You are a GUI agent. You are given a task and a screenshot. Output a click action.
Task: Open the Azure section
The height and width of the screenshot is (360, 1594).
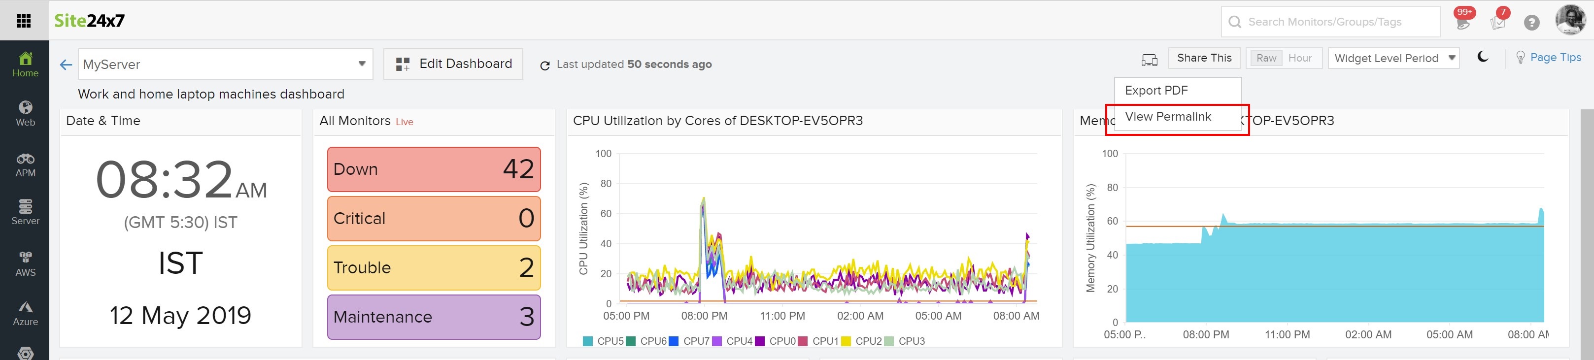tap(25, 314)
